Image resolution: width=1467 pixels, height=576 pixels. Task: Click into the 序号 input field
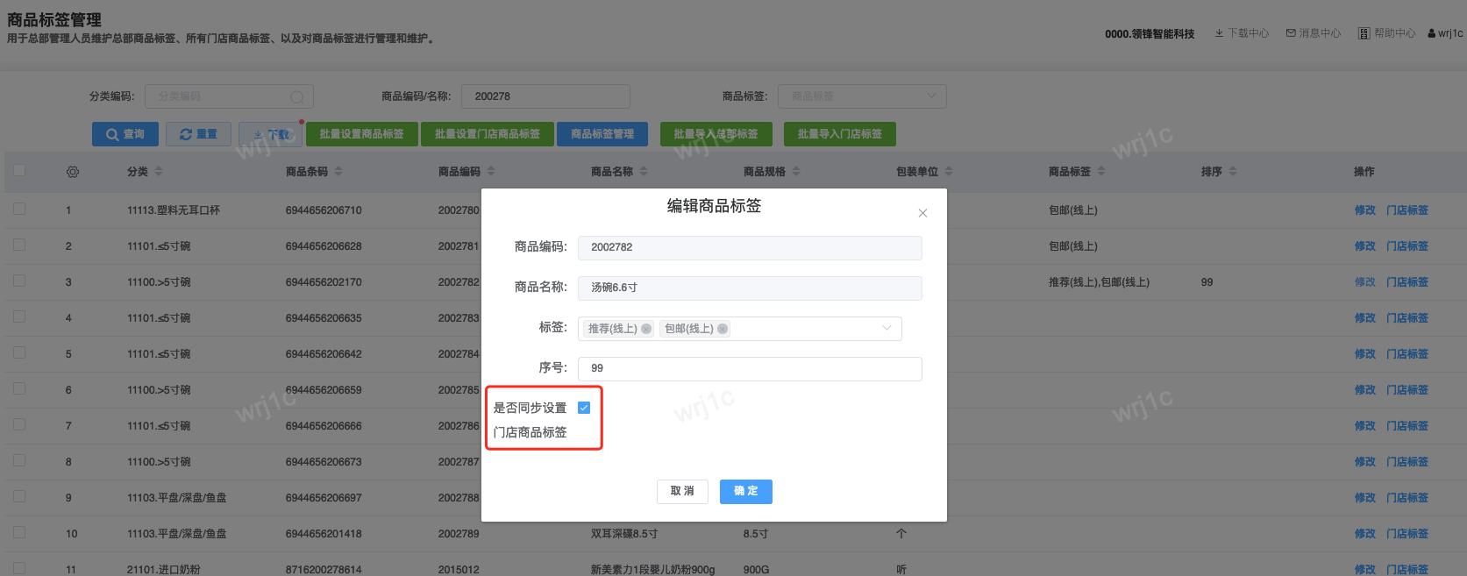[750, 368]
